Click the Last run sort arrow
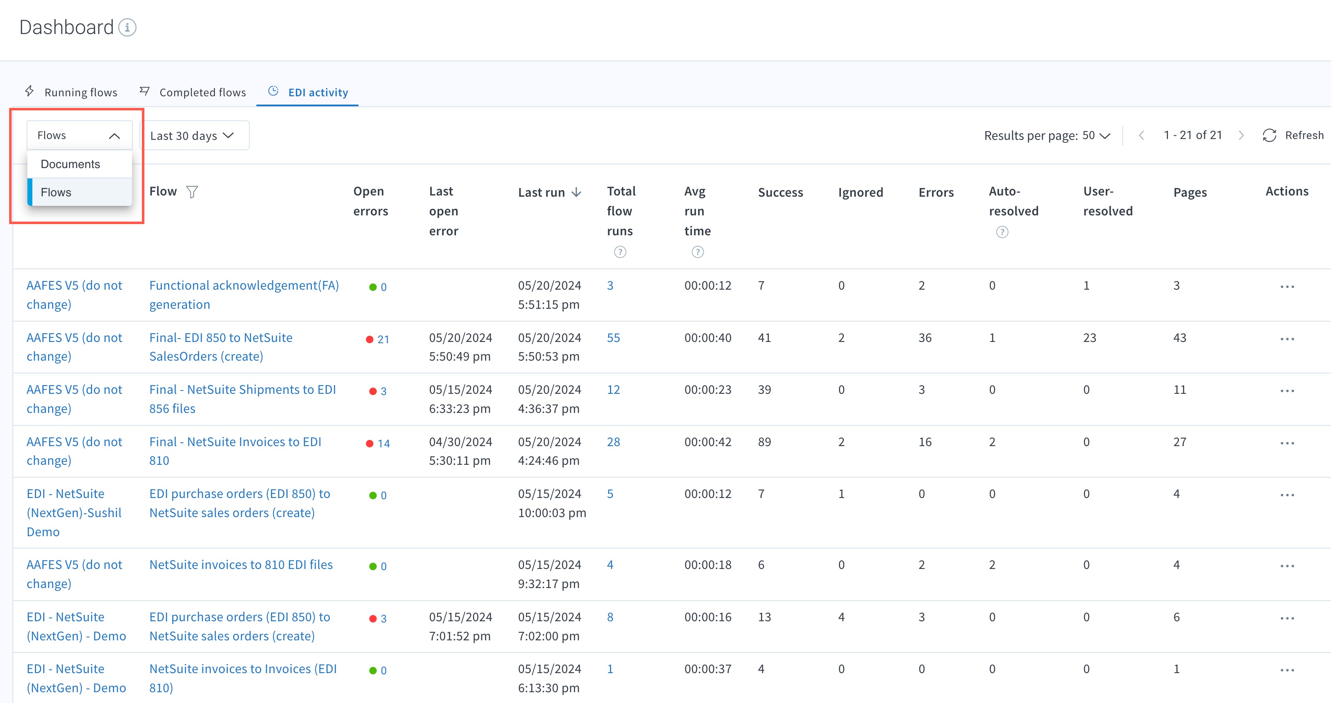The image size is (1331, 703). (x=577, y=192)
